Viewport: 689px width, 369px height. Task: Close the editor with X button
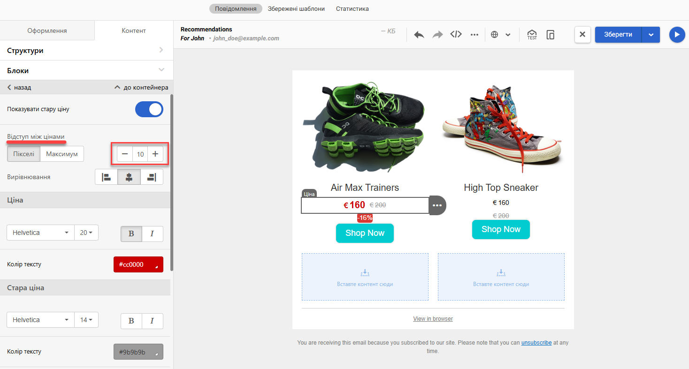[x=582, y=34]
